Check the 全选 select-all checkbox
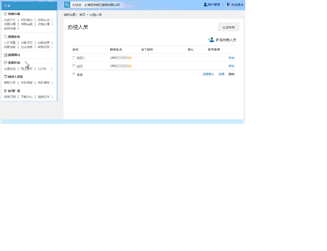This screenshot has width=327, height=251. click(74, 74)
